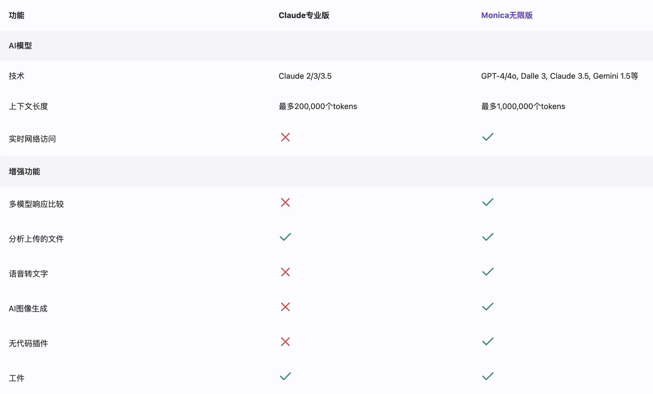This screenshot has height=394, width=653.
Task: Click the red cross for 实时网络访问 under Claude专业版
Action: pyautogui.click(x=285, y=137)
